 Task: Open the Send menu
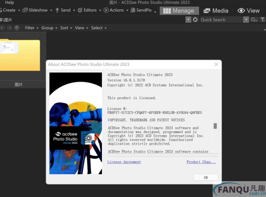click(65, 10)
